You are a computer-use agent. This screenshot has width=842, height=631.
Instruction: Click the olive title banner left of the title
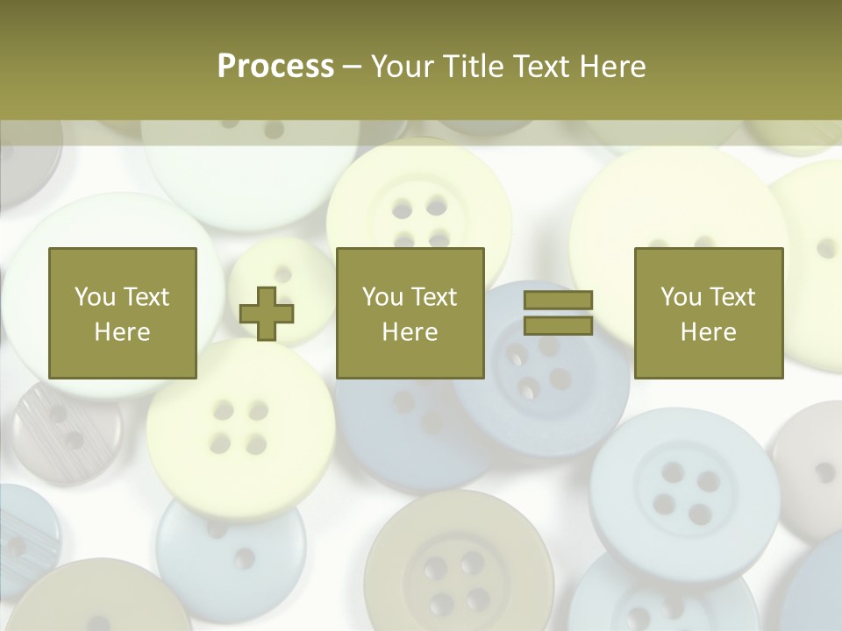[x=105, y=66]
